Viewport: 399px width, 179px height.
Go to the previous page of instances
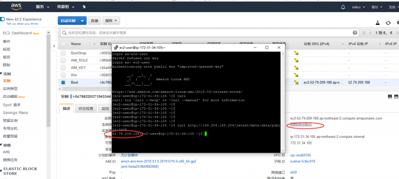tap(370, 33)
